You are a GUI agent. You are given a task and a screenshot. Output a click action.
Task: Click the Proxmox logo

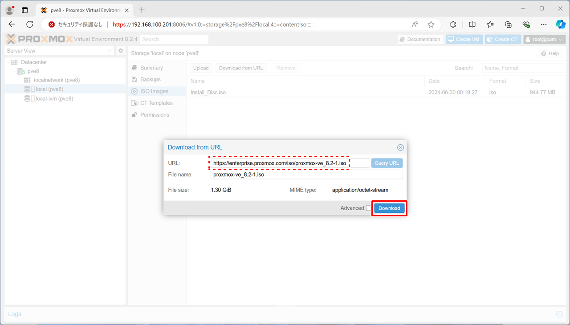coord(39,39)
